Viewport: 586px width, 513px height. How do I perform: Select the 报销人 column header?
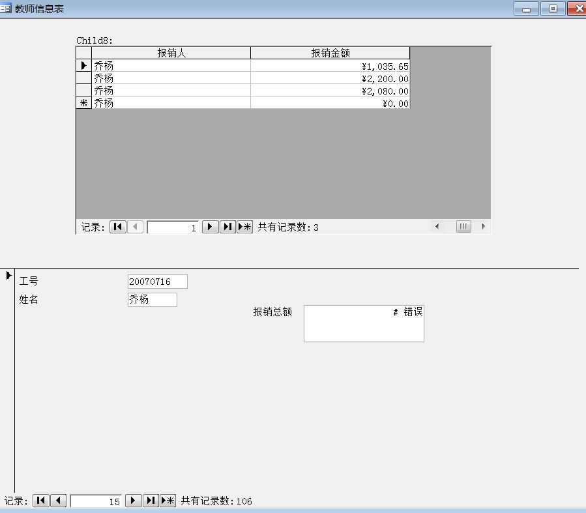coord(171,53)
